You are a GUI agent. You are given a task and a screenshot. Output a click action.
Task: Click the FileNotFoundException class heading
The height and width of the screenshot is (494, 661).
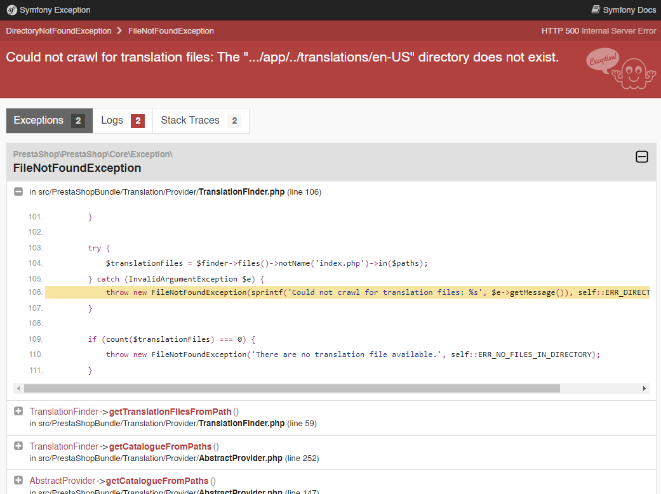pyautogui.click(x=77, y=168)
